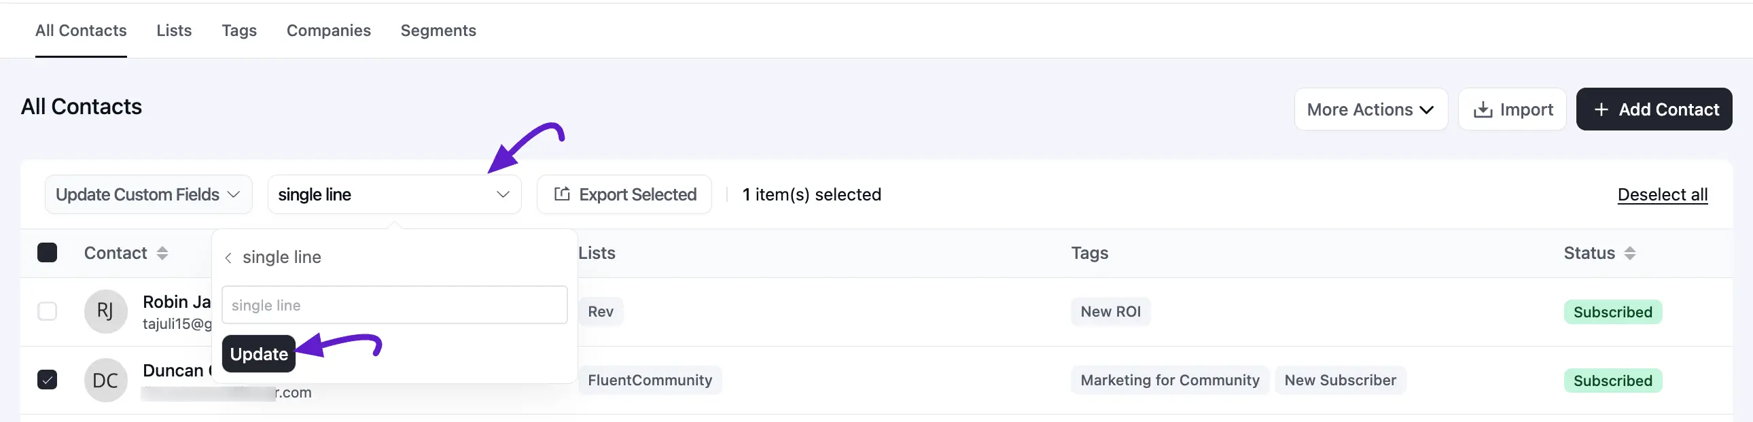This screenshot has height=422, width=1753.
Task: Click the Import download icon
Action: tap(1483, 109)
